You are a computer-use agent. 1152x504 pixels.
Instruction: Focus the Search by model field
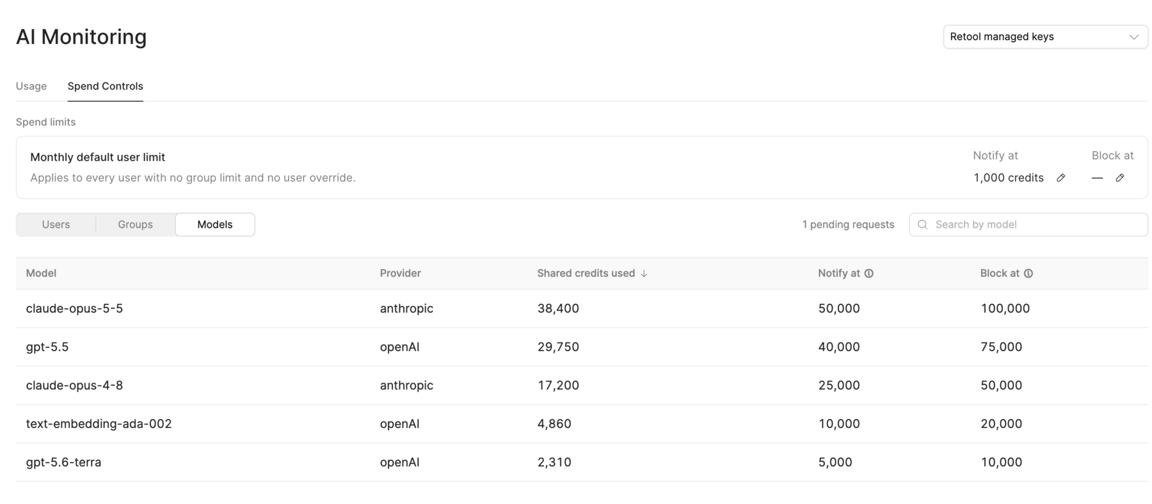click(x=1028, y=224)
